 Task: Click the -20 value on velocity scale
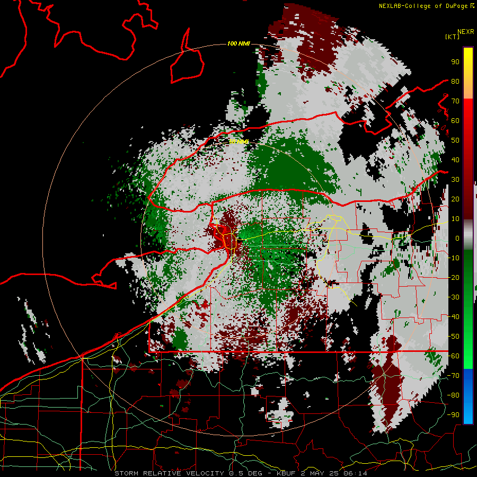(x=453, y=277)
